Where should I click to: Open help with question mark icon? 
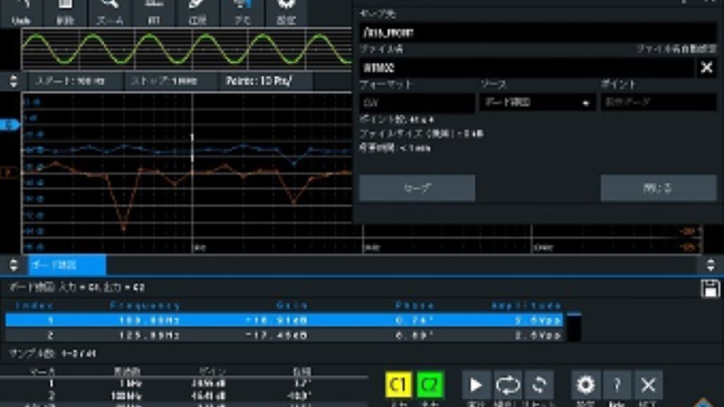pyautogui.click(x=617, y=385)
